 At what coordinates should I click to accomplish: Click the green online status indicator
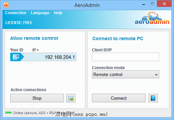tap(9, 113)
